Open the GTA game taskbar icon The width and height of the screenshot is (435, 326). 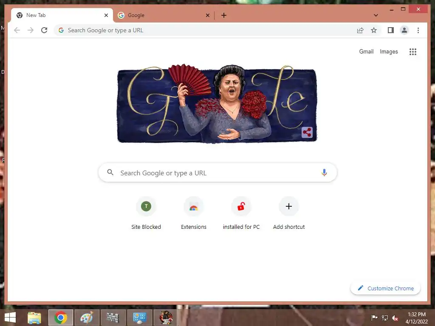166,318
